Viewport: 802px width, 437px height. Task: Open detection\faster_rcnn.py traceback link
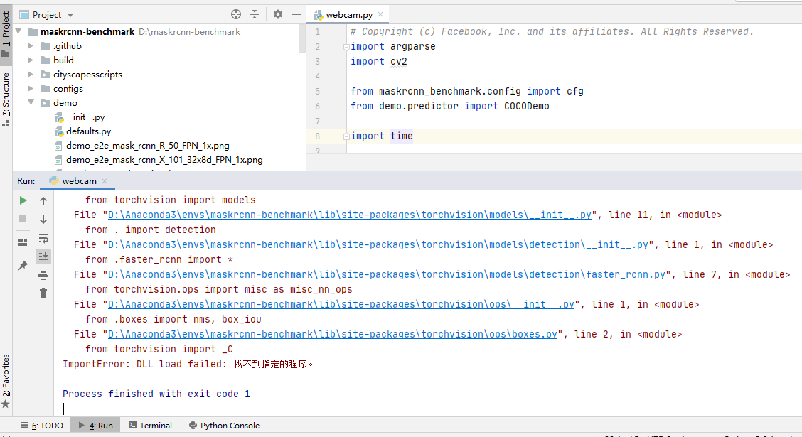tap(387, 275)
